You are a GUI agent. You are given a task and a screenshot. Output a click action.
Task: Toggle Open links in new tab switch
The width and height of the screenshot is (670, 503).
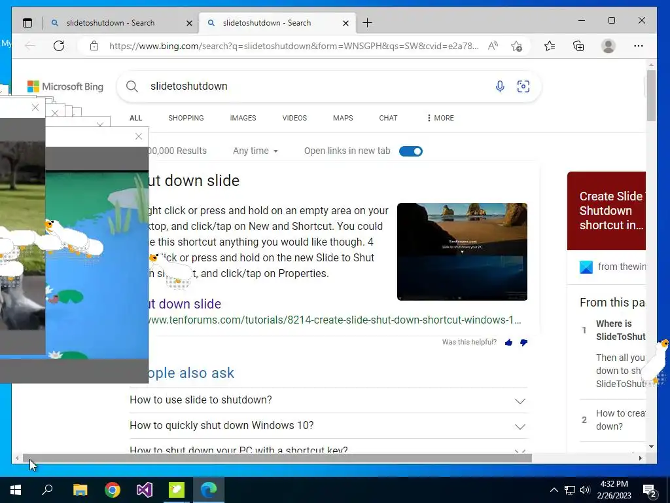point(411,151)
